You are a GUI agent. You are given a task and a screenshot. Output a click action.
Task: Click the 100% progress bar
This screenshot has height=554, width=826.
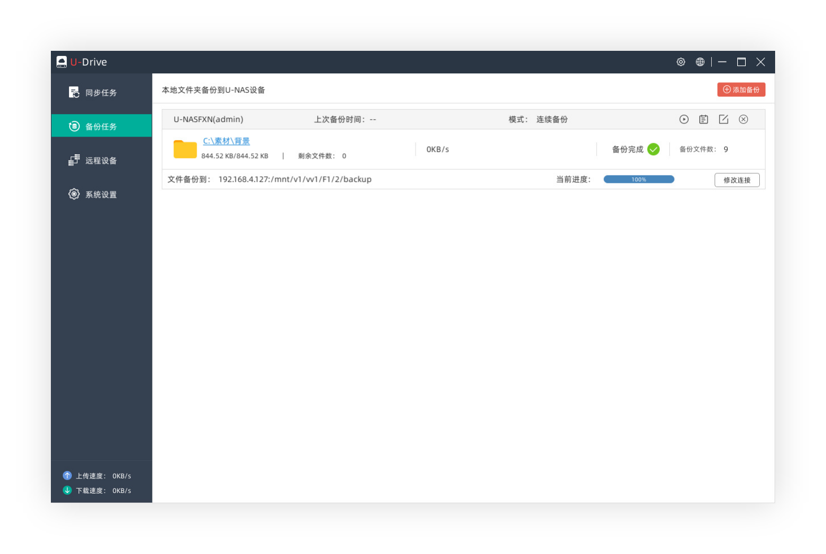click(x=639, y=180)
